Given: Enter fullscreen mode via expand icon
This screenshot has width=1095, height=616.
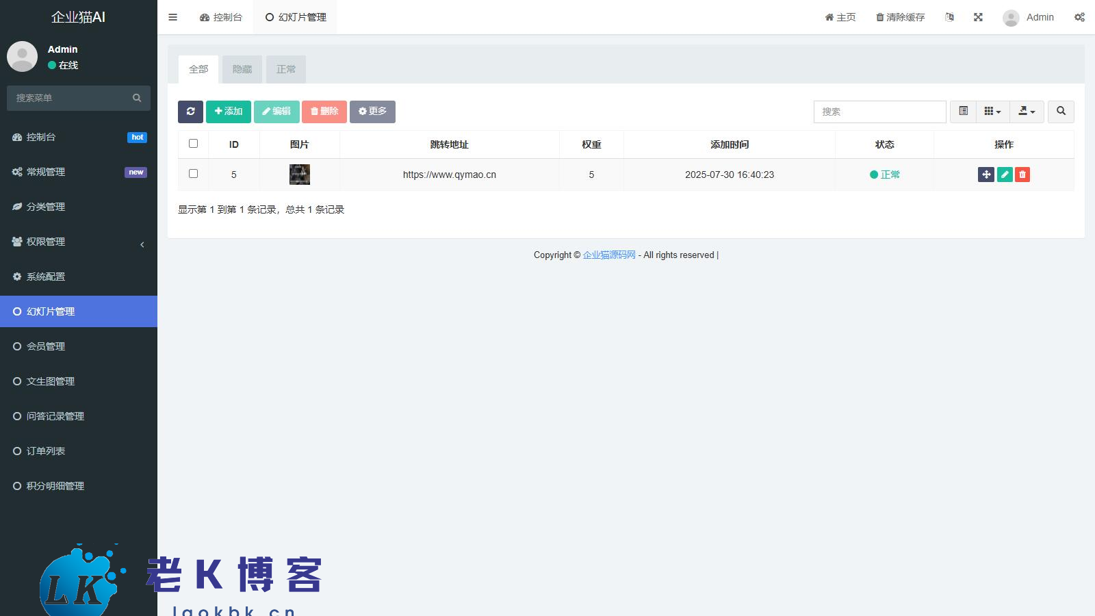Looking at the screenshot, I should [978, 17].
